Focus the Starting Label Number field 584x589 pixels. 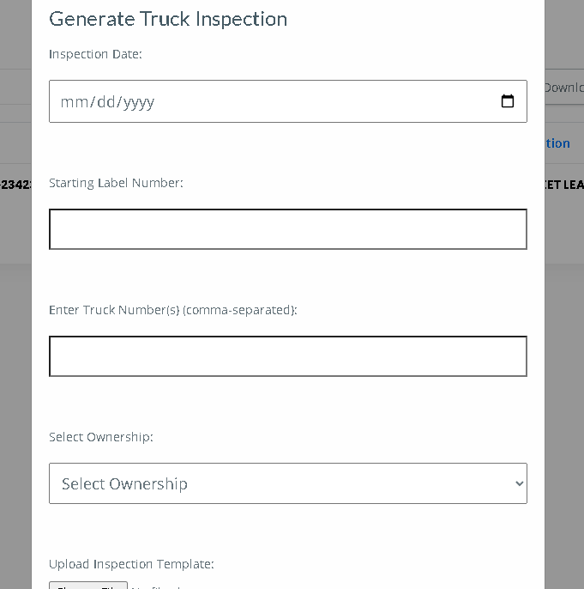[288, 229]
